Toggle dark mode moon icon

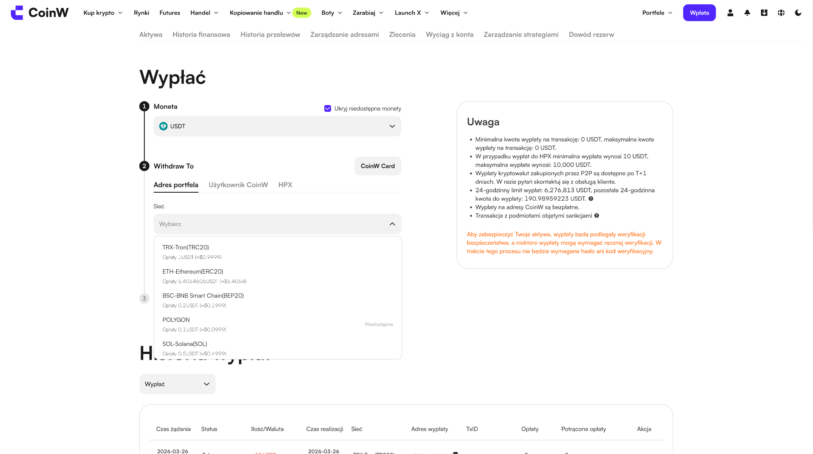point(798,13)
